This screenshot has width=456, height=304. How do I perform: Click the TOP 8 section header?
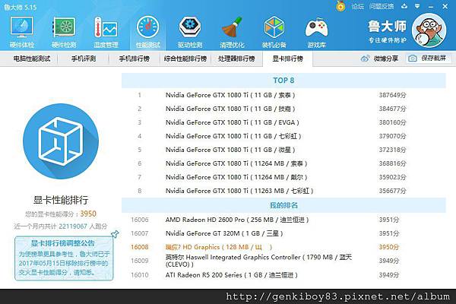283,81
